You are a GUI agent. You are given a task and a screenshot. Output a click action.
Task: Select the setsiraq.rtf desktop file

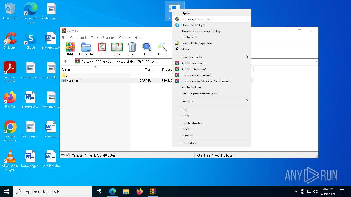coord(51,129)
